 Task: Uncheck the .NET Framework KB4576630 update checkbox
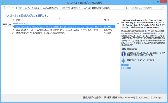13,27
